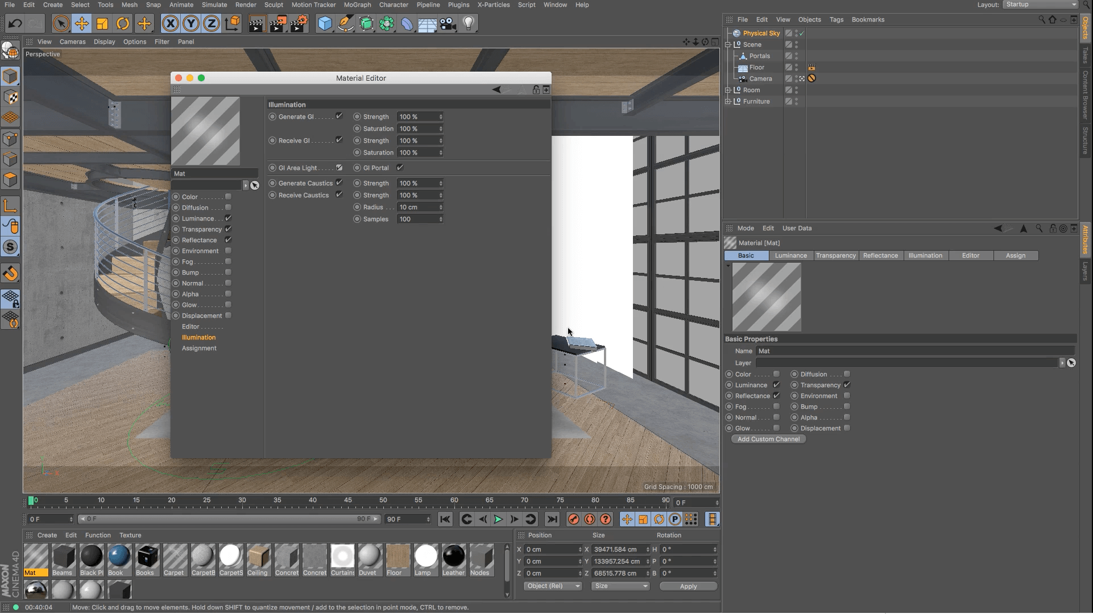Toggle GI Portal checkbox
The image size is (1093, 614).
tap(400, 168)
